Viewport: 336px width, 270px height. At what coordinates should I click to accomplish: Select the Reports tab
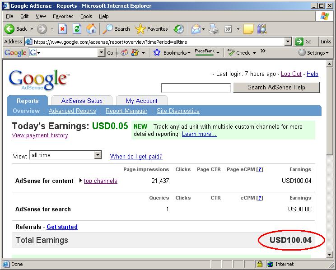click(28, 101)
